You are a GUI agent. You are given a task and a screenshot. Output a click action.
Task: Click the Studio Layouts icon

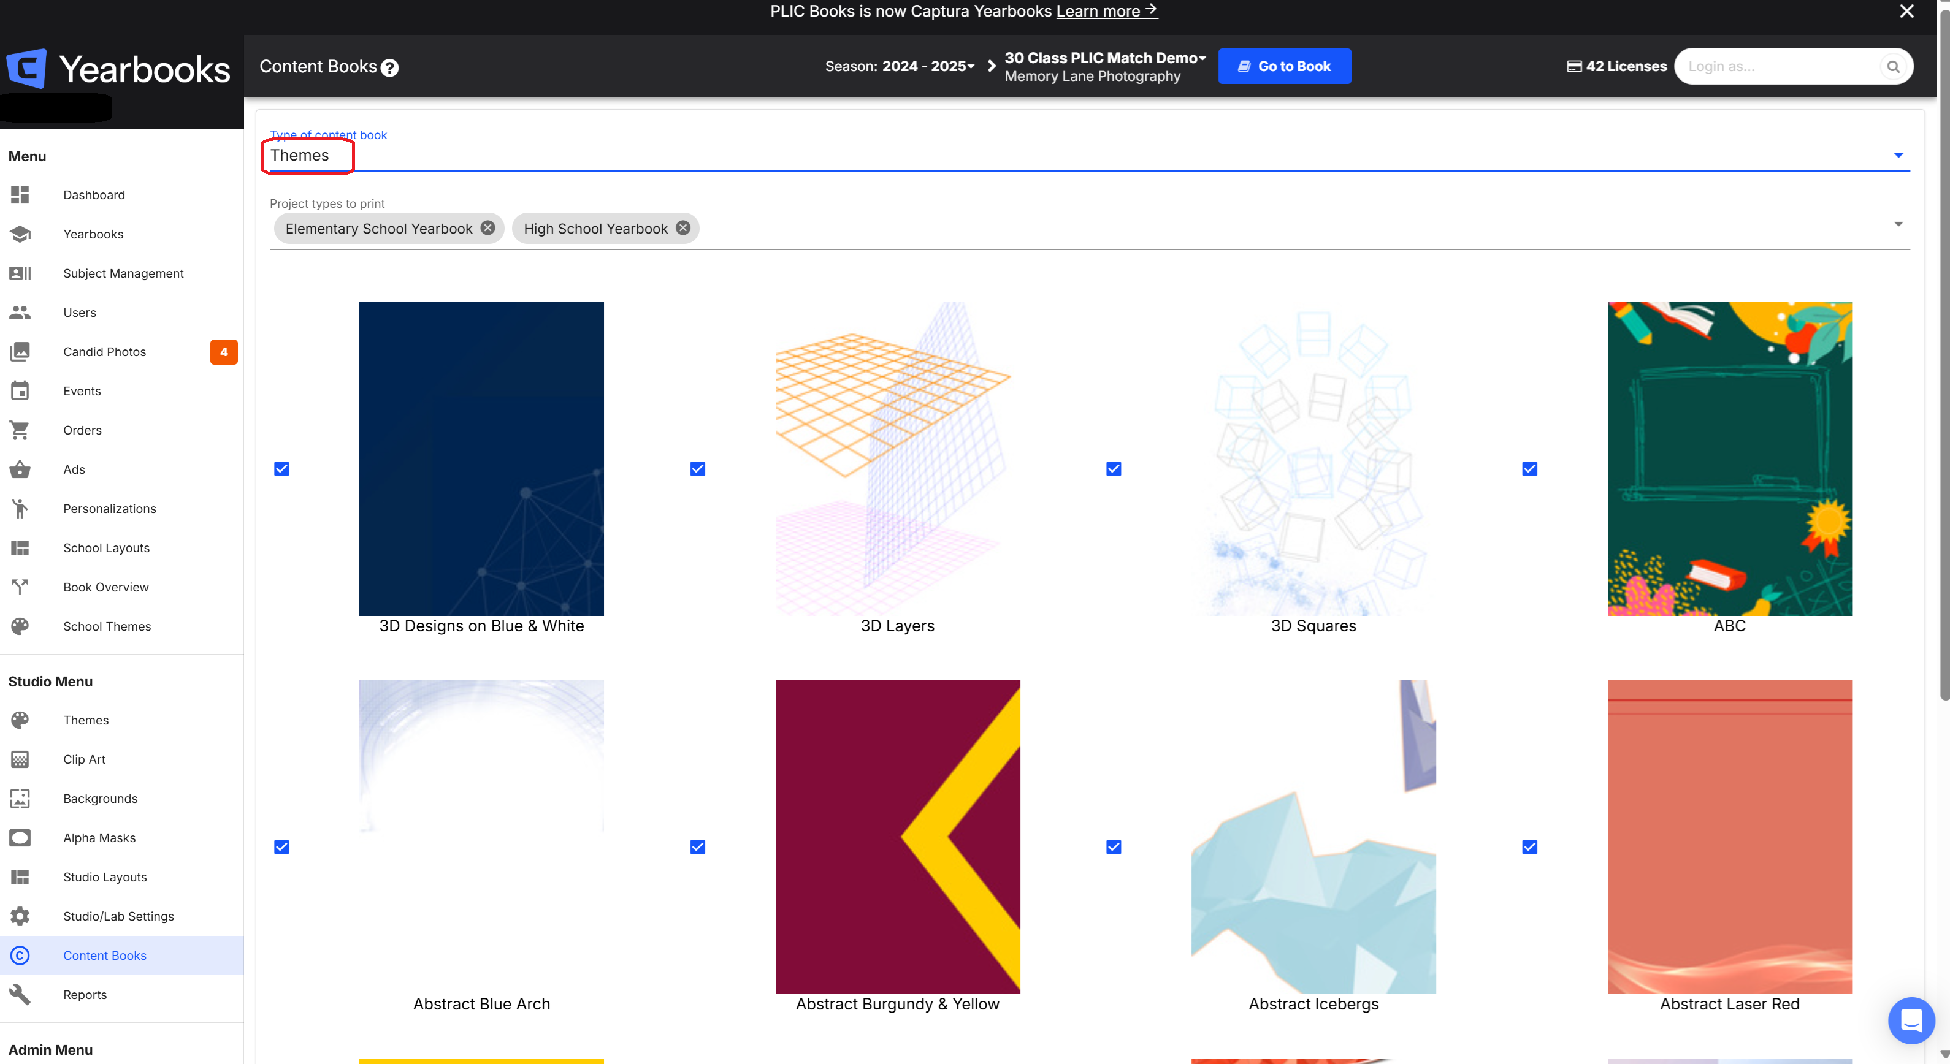click(x=20, y=877)
